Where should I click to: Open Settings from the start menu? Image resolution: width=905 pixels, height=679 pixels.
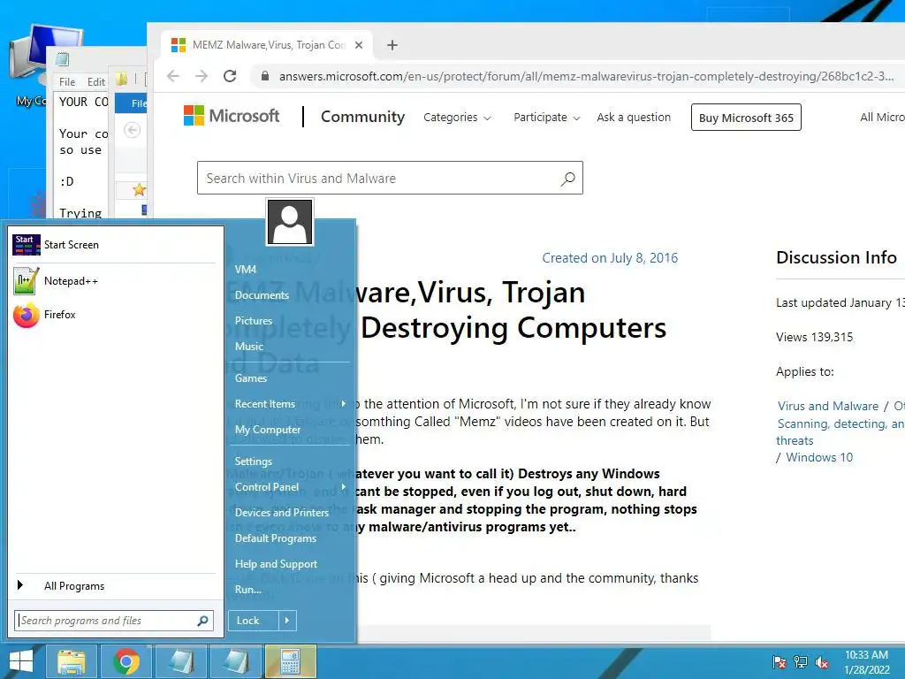254,462
